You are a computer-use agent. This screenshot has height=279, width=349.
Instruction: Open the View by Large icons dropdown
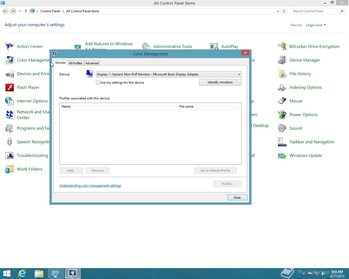[316, 25]
